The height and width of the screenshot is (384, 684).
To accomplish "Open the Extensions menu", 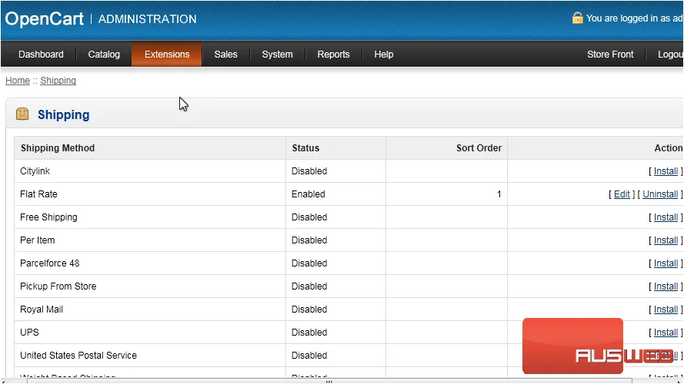I will (x=167, y=55).
